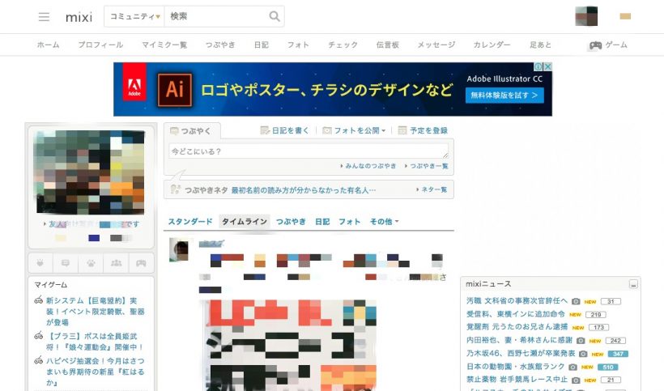This screenshot has width=664, height=391.
Task: Open the hamburger menu beside mixi logo
Action: click(44, 17)
